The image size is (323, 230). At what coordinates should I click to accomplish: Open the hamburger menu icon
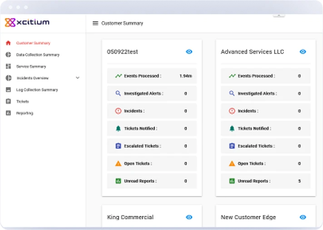(x=95, y=23)
